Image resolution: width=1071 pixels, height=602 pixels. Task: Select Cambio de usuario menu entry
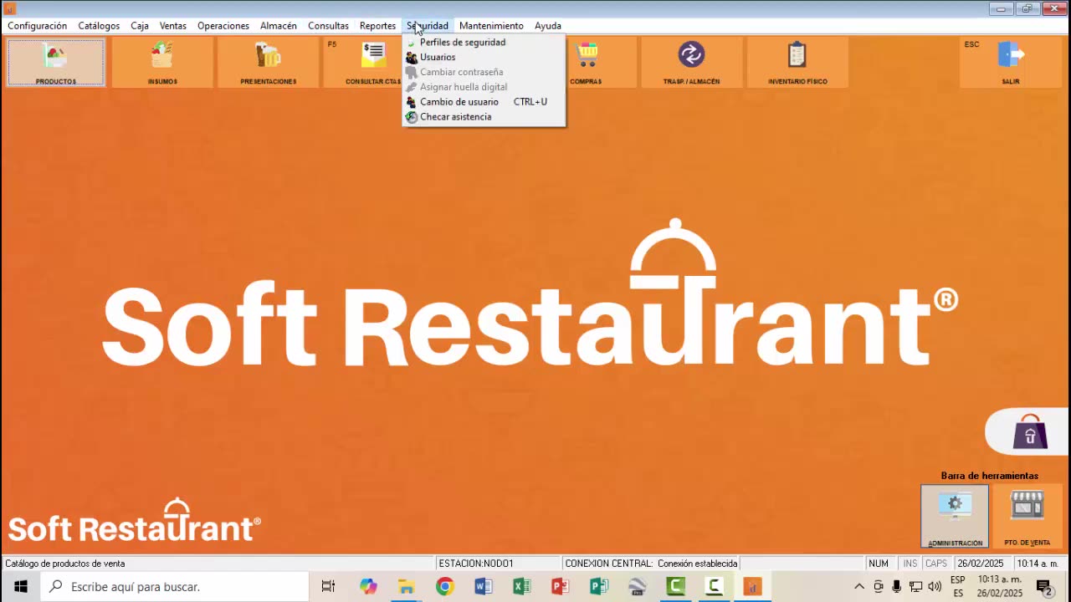tap(484, 102)
